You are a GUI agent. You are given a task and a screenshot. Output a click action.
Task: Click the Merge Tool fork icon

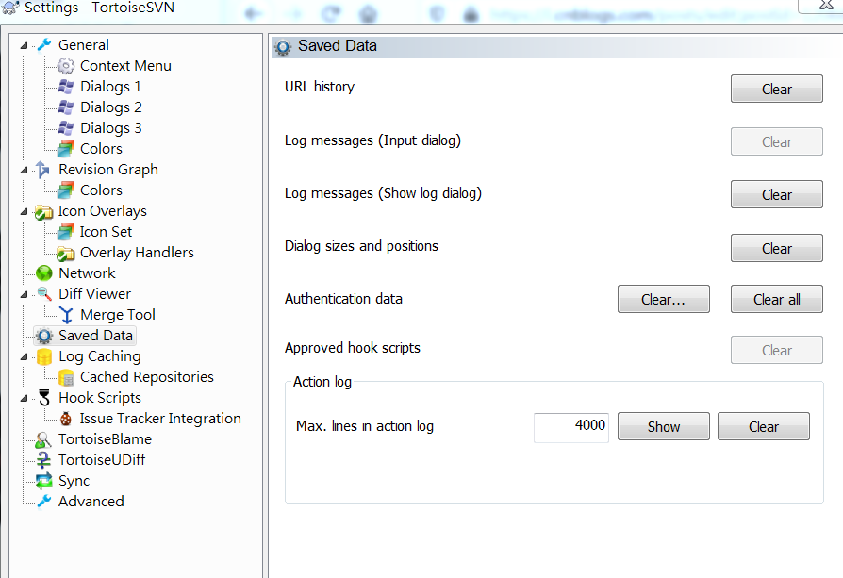tap(66, 315)
